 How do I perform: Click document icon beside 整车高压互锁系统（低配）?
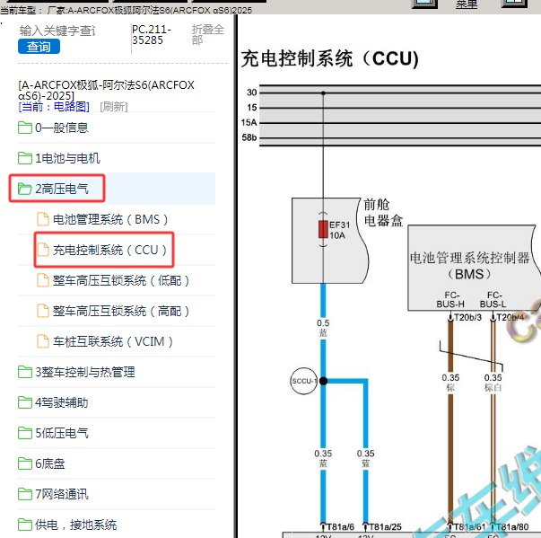point(43,280)
